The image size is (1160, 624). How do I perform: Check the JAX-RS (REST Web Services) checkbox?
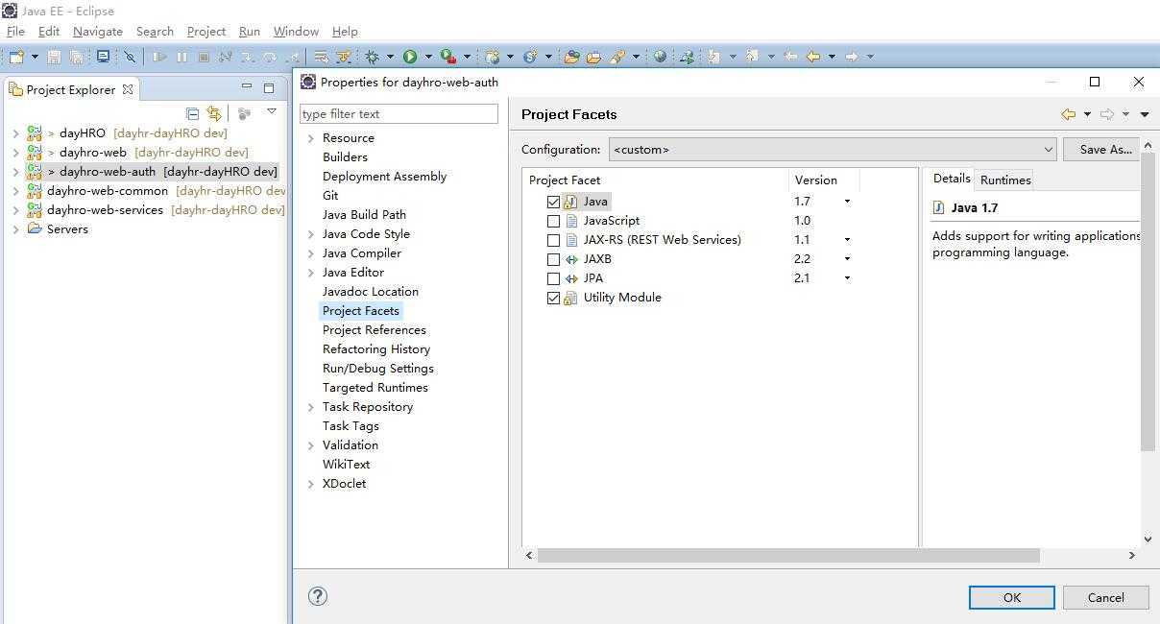pos(553,240)
